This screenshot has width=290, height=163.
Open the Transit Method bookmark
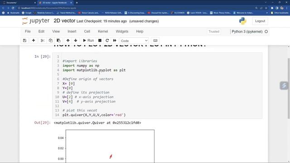click(x=66, y=13)
